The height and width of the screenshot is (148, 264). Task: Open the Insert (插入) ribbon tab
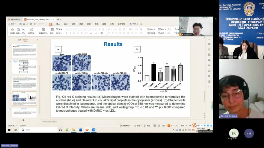(58, 24)
